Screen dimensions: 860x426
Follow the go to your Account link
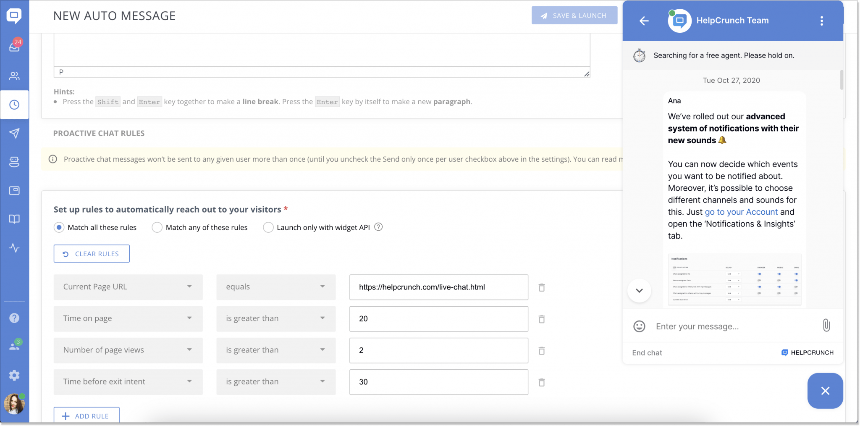[741, 212]
